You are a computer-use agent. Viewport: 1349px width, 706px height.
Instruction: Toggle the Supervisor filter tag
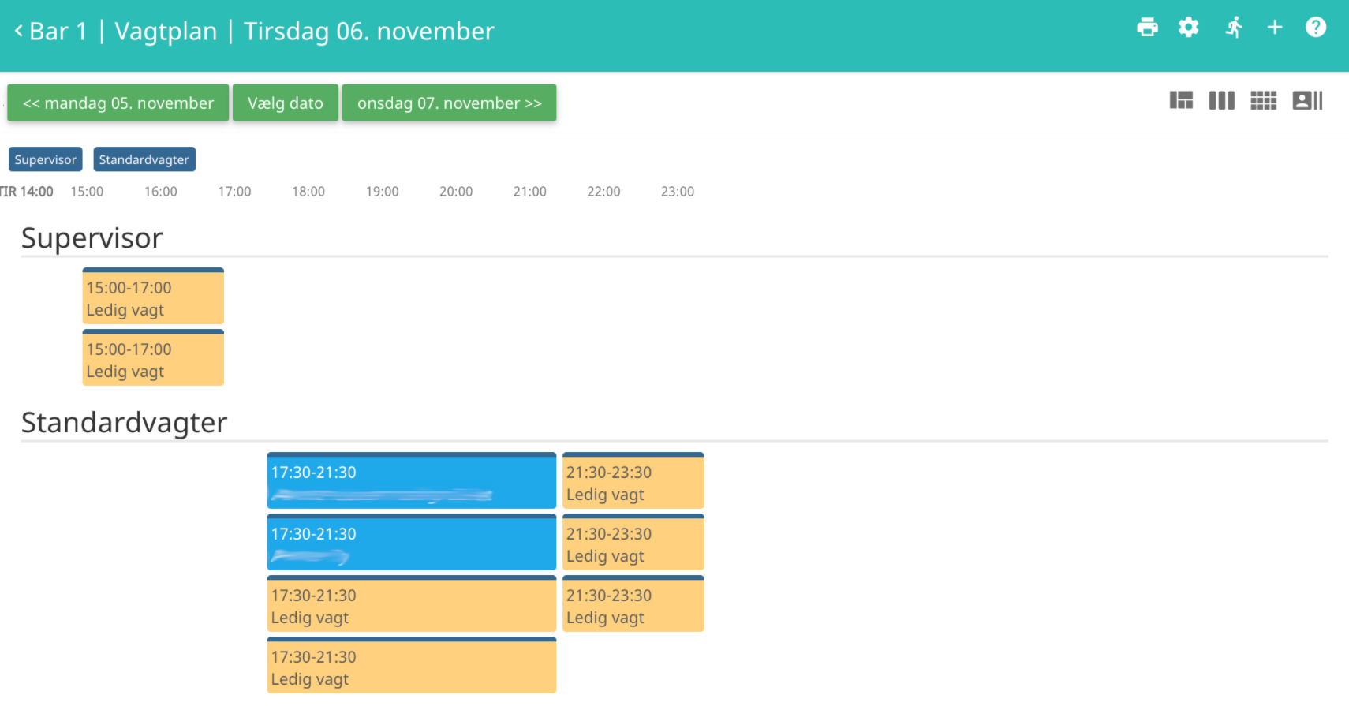pyautogui.click(x=46, y=159)
